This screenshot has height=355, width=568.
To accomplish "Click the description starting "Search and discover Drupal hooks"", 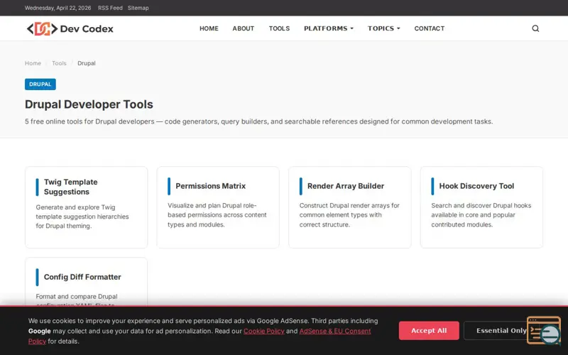I will [481, 215].
